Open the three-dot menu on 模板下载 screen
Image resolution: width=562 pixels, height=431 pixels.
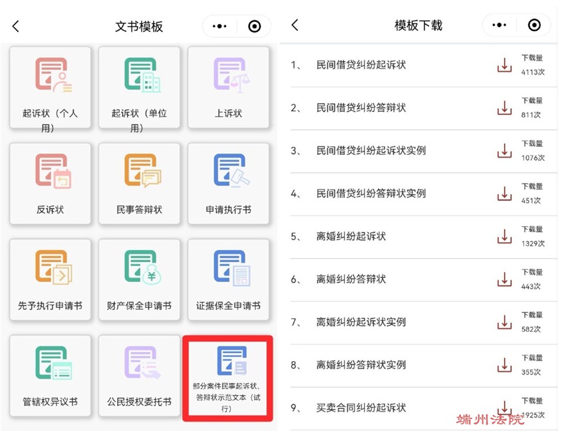click(x=499, y=25)
